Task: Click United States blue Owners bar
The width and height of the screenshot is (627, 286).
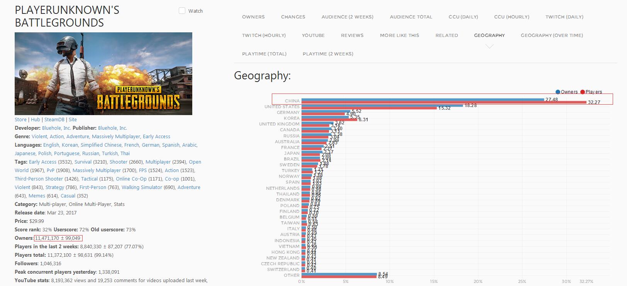Action: (x=382, y=105)
